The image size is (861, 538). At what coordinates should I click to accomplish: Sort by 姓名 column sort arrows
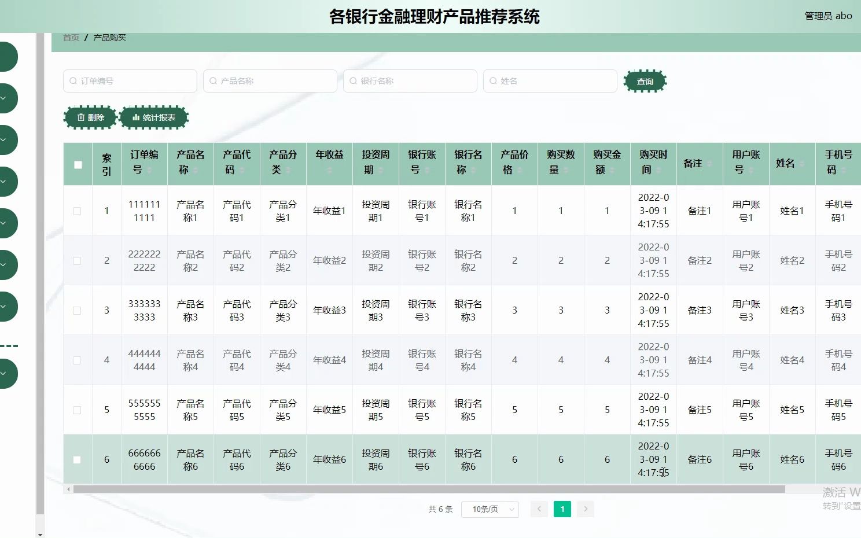[802, 164]
